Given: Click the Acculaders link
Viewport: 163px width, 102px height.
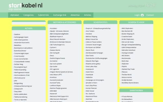Looking at the screenshot, I should coord(54,28).
